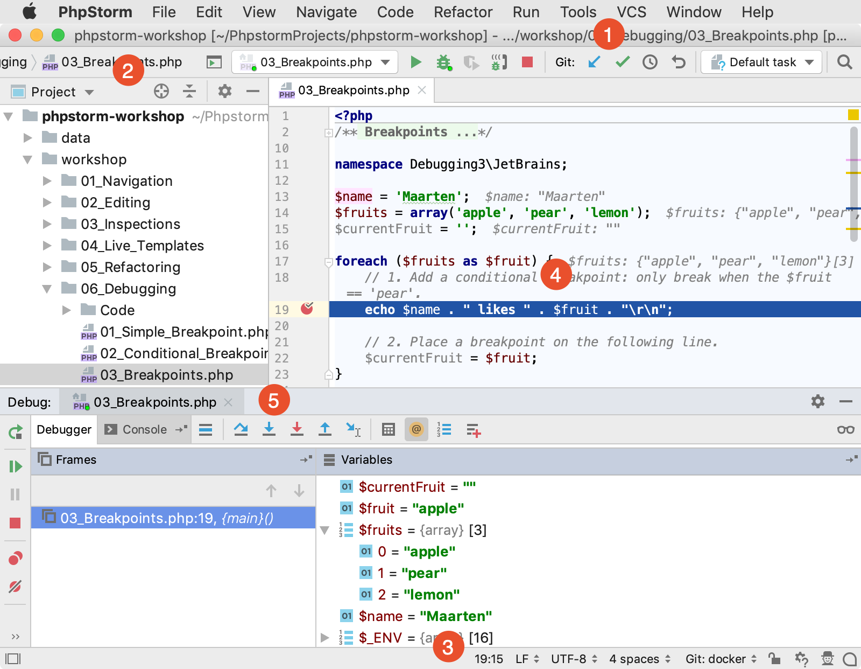The height and width of the screenshot is (669, 861).
Task: Open the Refactor menu
Action: [463, 12]
